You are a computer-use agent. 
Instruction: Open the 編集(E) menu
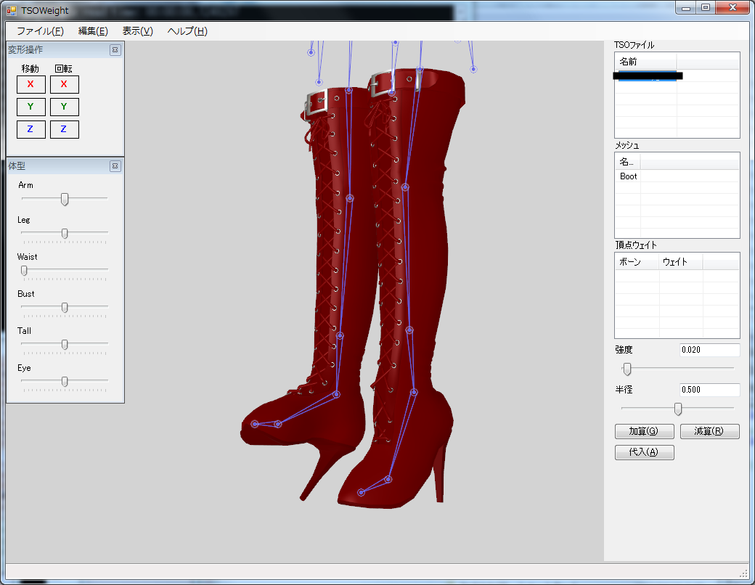(x=93, y=31)
